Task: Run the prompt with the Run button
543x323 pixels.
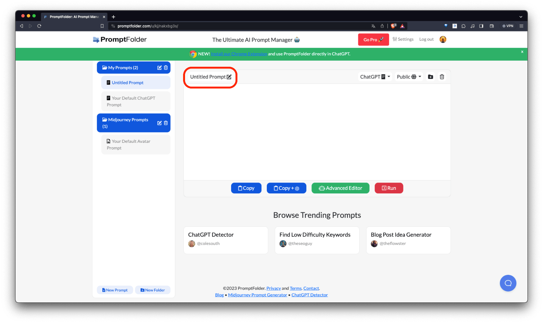Action: pyautogui.click(x=389, y=188)
